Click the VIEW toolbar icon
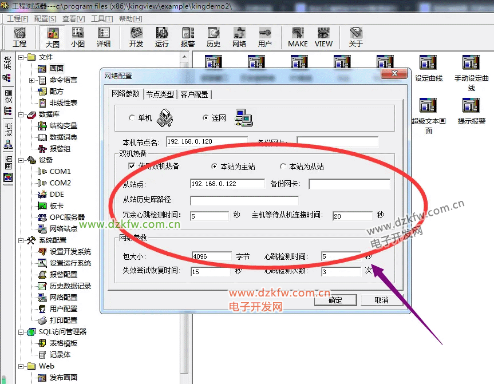The width and height of the screenshot is (494, 384). click(323, 37)
